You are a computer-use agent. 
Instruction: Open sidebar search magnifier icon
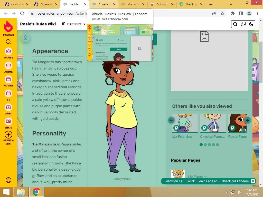8,42
